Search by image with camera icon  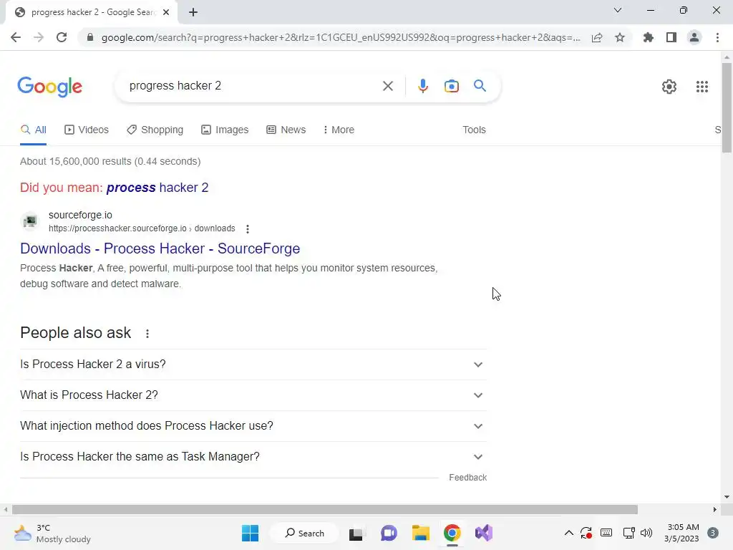pyautogui.click(x=451, y=86)
